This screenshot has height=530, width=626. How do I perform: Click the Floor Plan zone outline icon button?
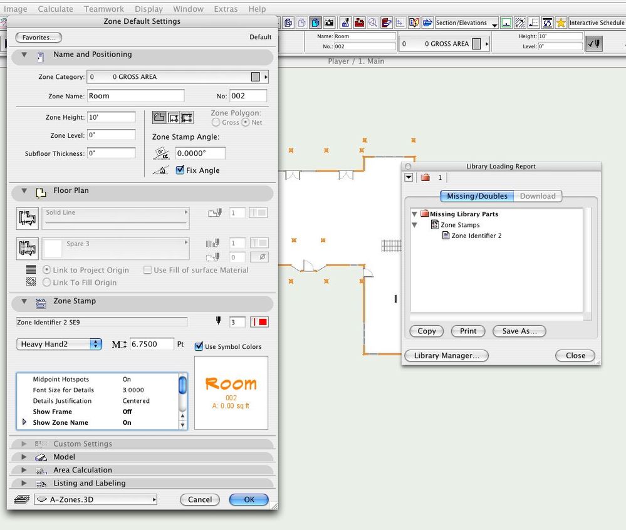click(x=27, y=218)
